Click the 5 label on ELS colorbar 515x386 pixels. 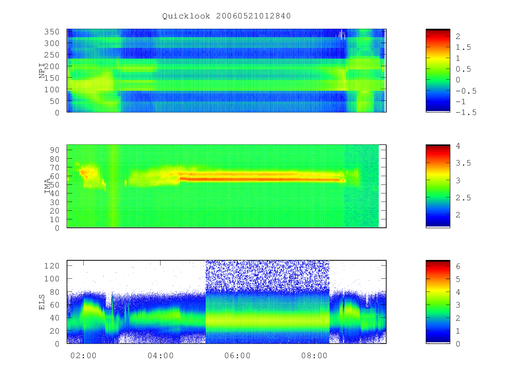(x=458, y=279)
